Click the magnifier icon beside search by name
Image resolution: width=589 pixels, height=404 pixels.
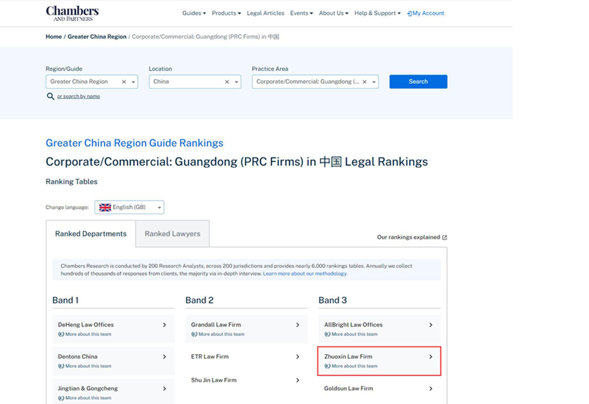(50, 96)
